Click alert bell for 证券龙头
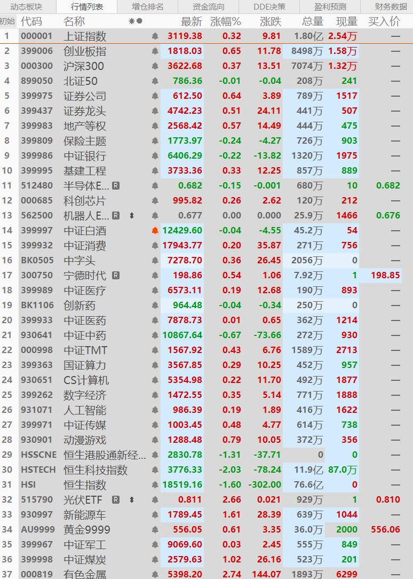 (155, 111)
